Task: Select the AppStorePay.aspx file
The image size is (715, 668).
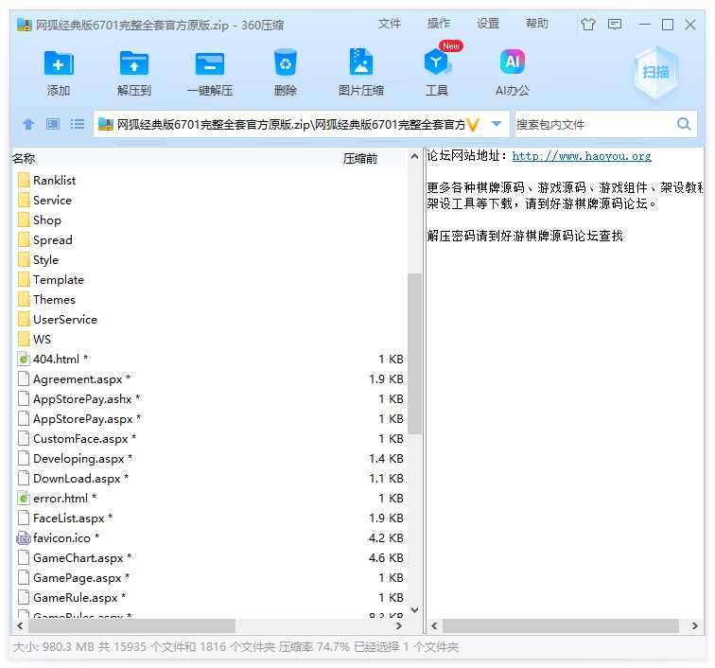Action: click(78, 419)
